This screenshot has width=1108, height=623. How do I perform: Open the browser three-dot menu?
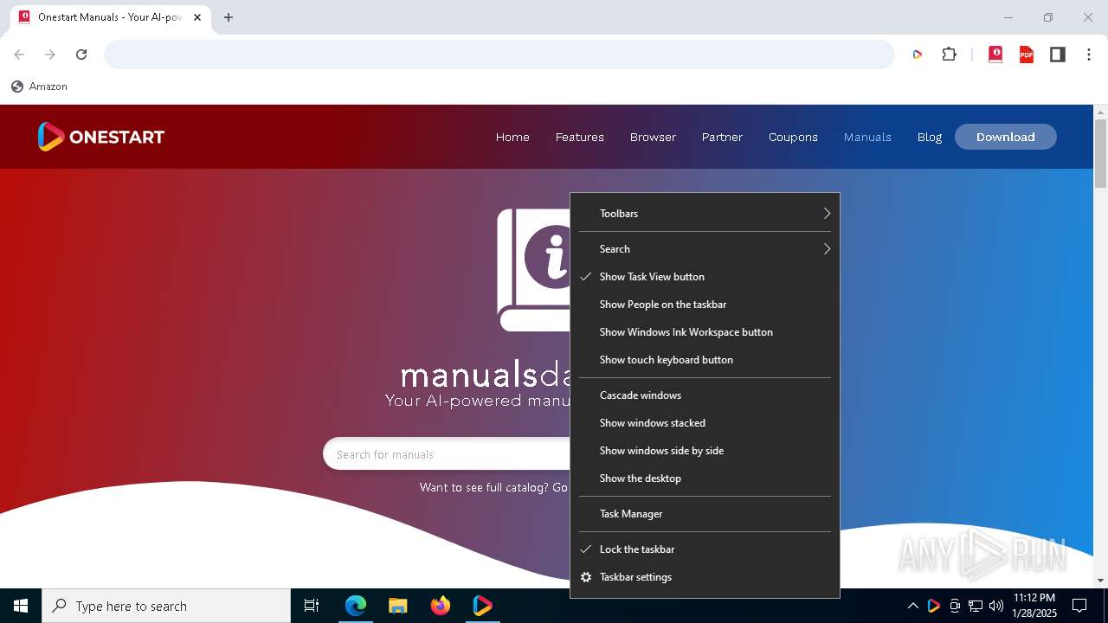(x=1088, y=55)
